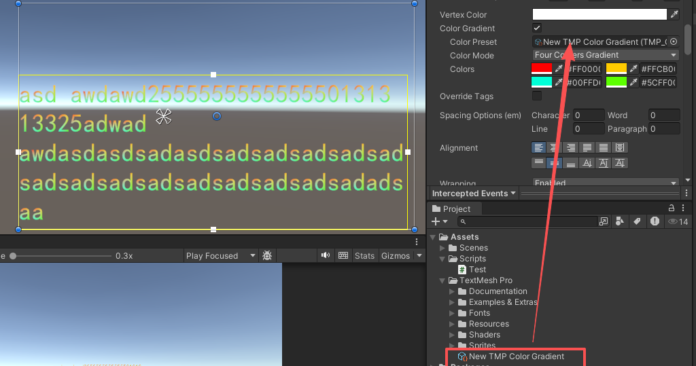
Task: Uncheck the Color Gradient checkbox
Action: 537,28
